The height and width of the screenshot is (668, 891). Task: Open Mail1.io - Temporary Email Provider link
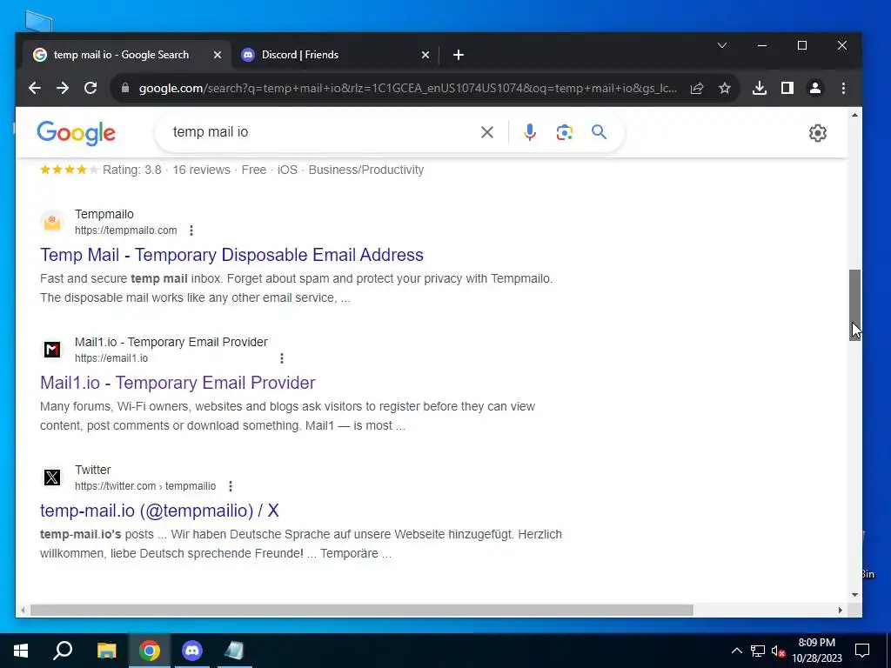[178, 383]
